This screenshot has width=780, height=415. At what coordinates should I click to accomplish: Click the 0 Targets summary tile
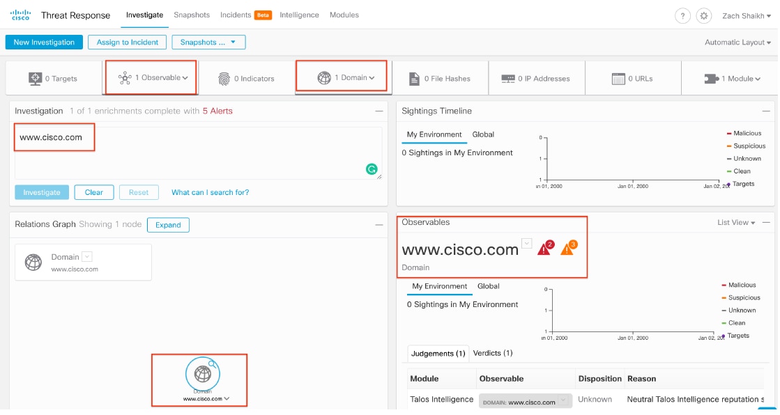click(x=54, y=78)
